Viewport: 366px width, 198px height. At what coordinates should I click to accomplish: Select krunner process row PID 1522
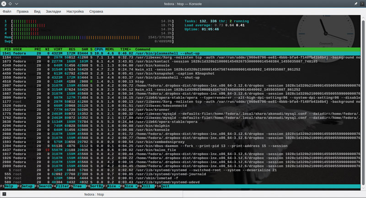[180, 110]
